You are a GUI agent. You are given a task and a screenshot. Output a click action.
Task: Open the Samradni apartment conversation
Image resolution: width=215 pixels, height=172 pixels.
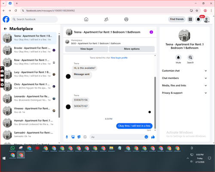coord(29,135)
